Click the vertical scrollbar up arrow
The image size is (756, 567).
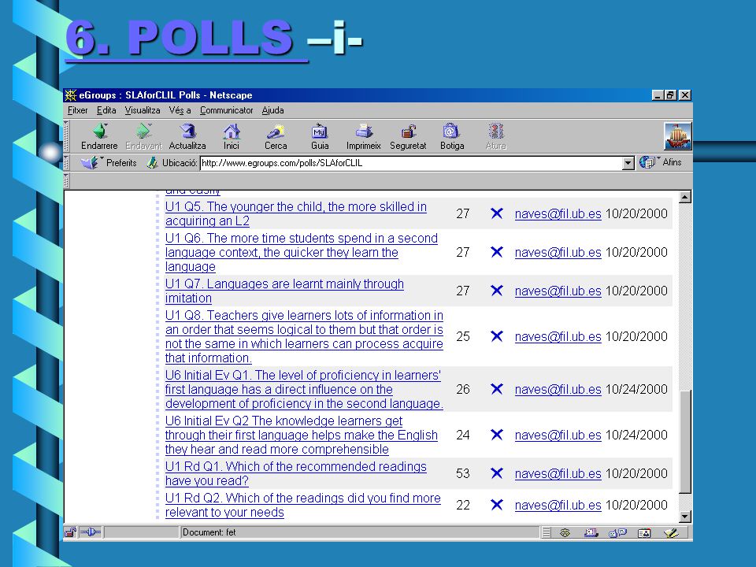pyautogui.click(x=684, y=197)
